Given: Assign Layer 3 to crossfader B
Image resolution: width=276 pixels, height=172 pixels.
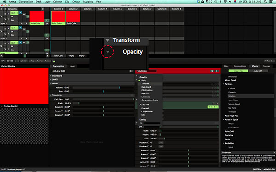Looking at the screenshot, I should (27, 23).
